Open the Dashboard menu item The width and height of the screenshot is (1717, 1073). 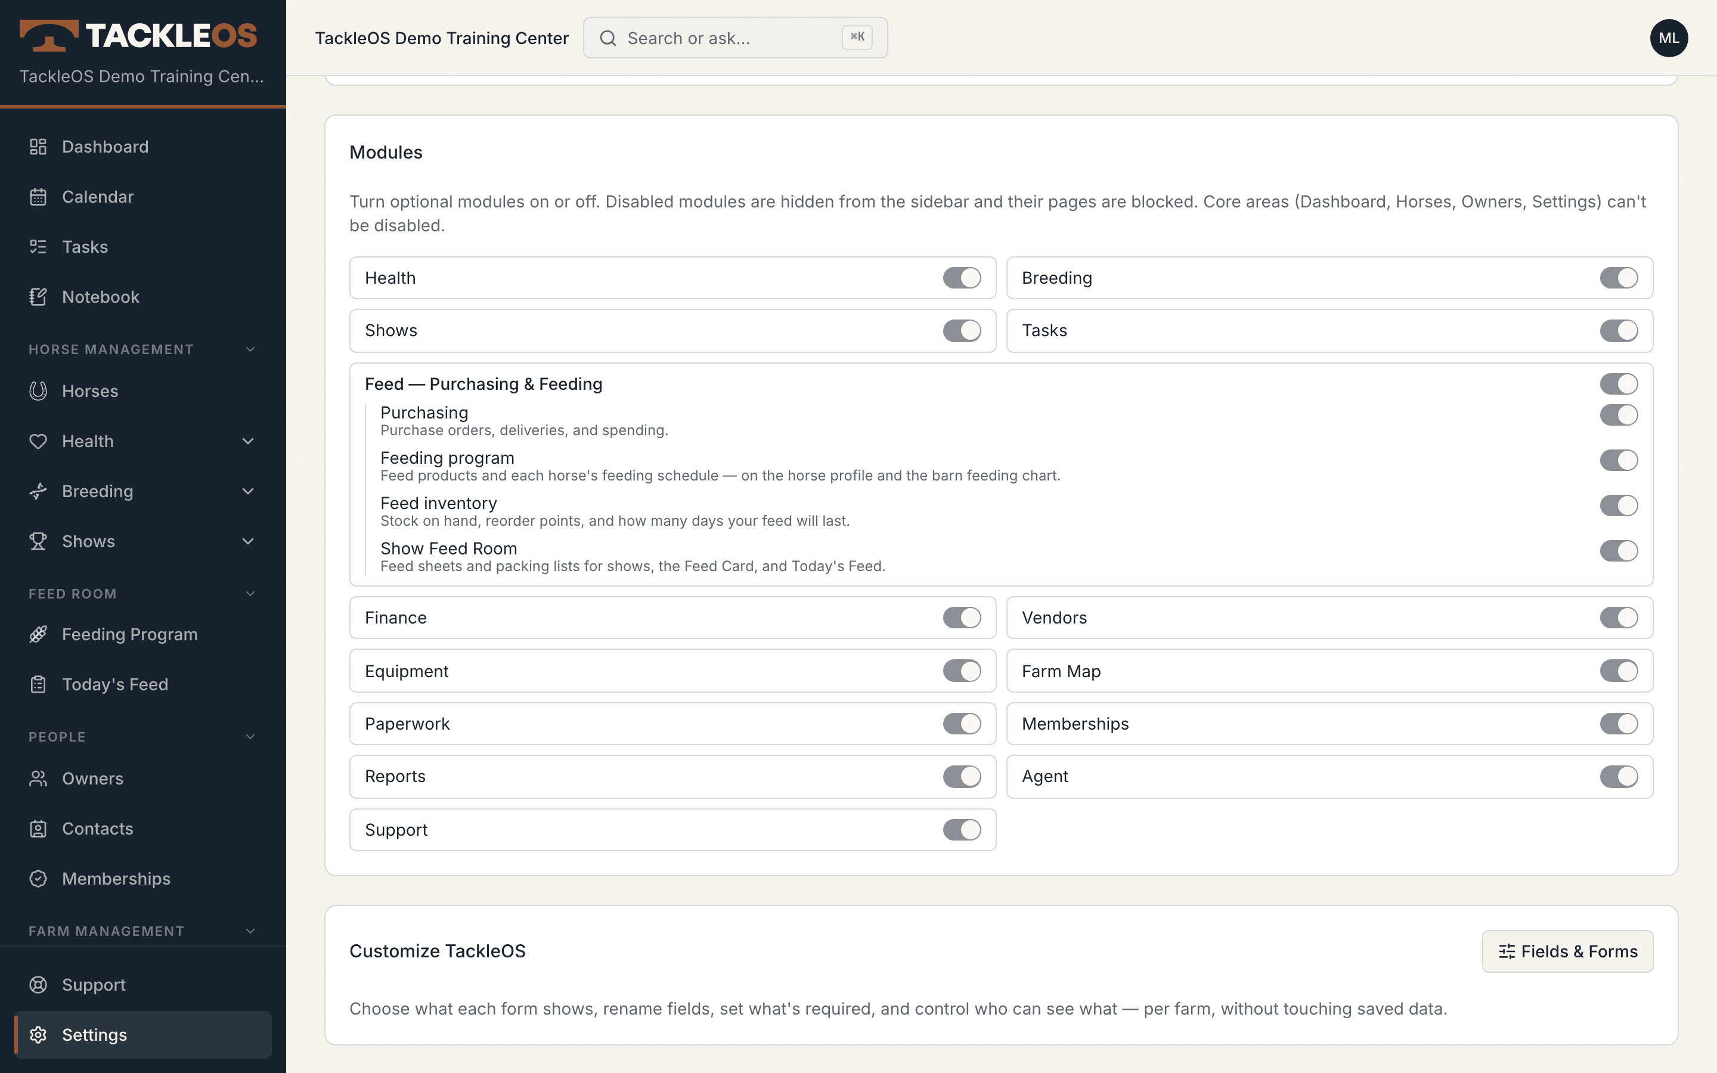click(142, 147)
